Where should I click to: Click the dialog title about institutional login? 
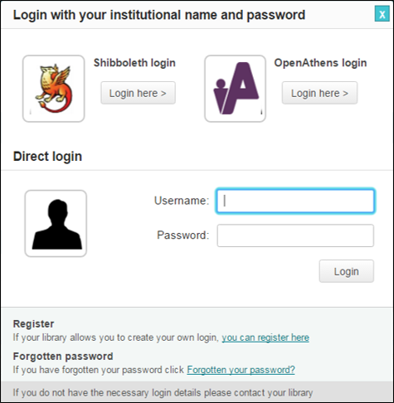[159, 15]
